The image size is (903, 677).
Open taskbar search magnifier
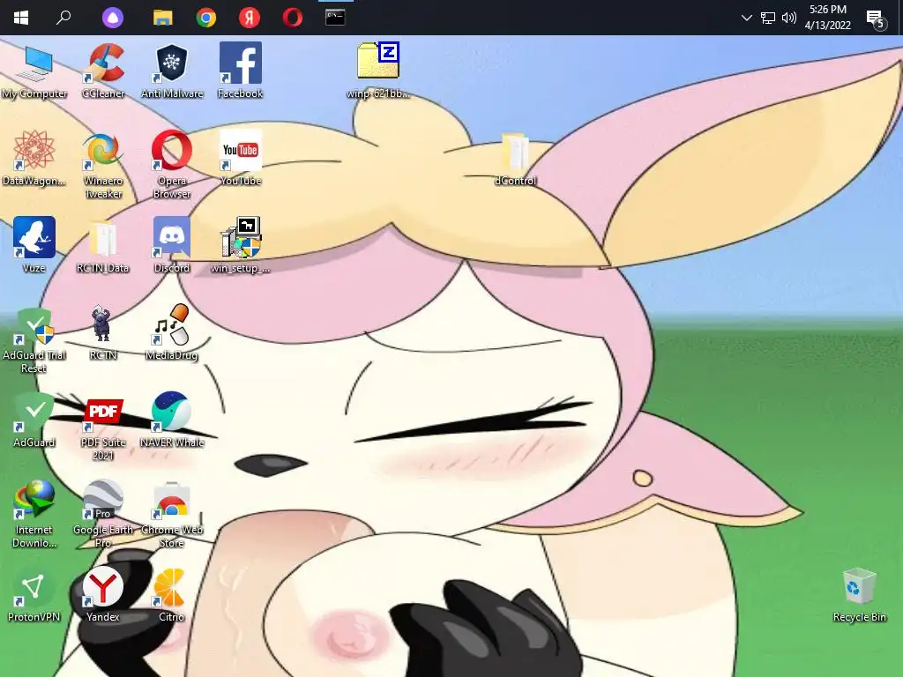tap(63, 18)
